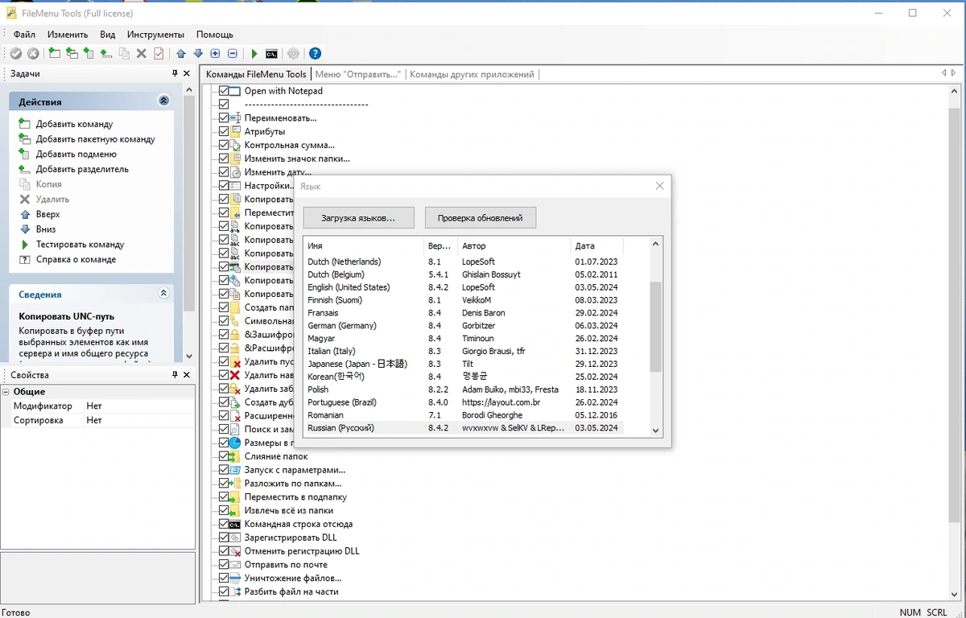Screen dimensions: 966x618
Task: Click the envelope icon beside Отправить по почте
Action: tap(236, 565)
